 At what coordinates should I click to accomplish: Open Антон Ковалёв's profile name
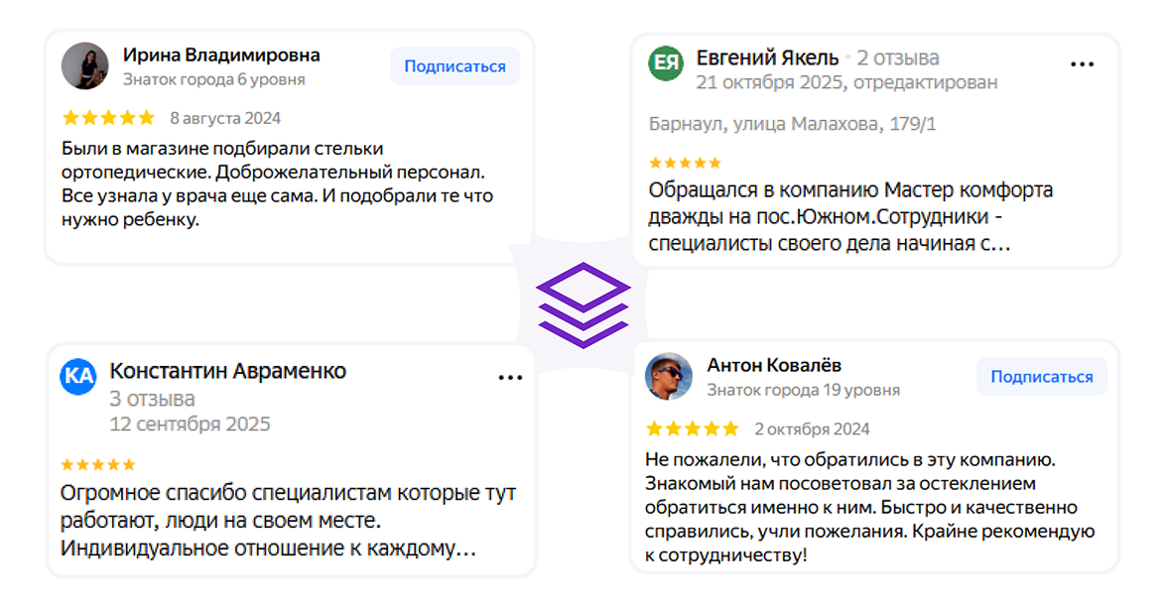[774, 365]
